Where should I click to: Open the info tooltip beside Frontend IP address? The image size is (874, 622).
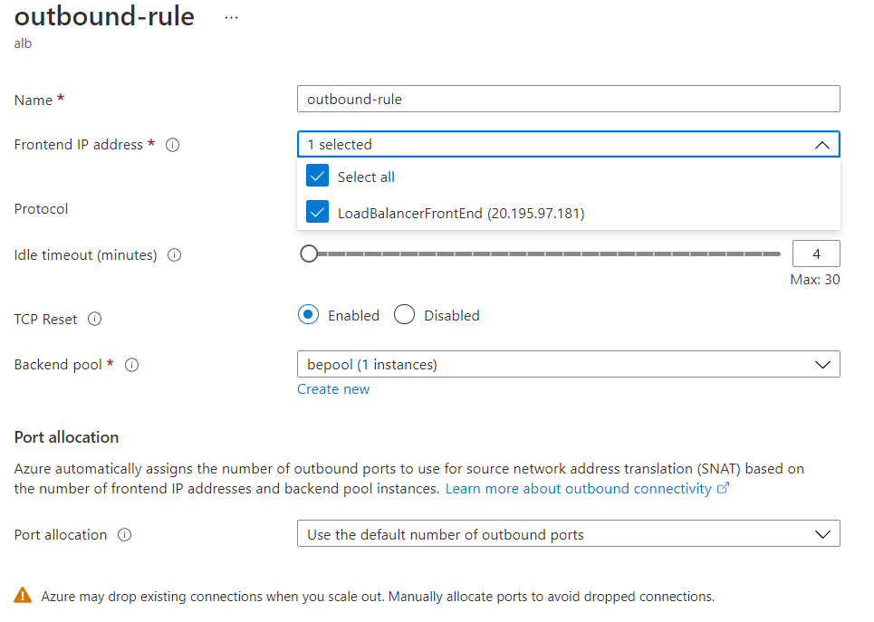(x=171, y=145)
